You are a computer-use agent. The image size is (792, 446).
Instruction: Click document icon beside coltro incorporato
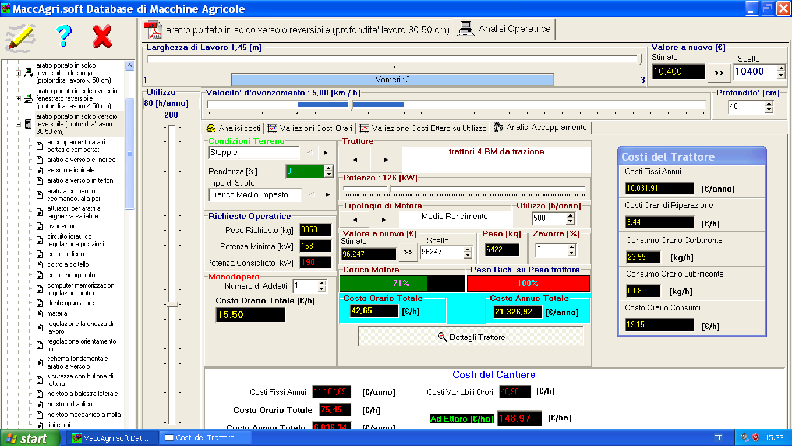tap(40, 275)
